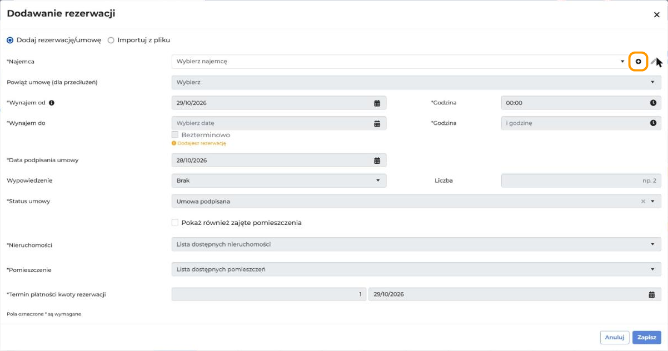
Task: Tick the Bezterminowo checkbox
Action: coord(175,135)
